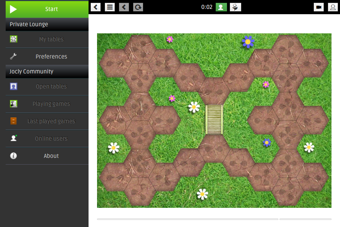
Task: Click the opponent piece icon beside timer
Action: pos(236,7)
